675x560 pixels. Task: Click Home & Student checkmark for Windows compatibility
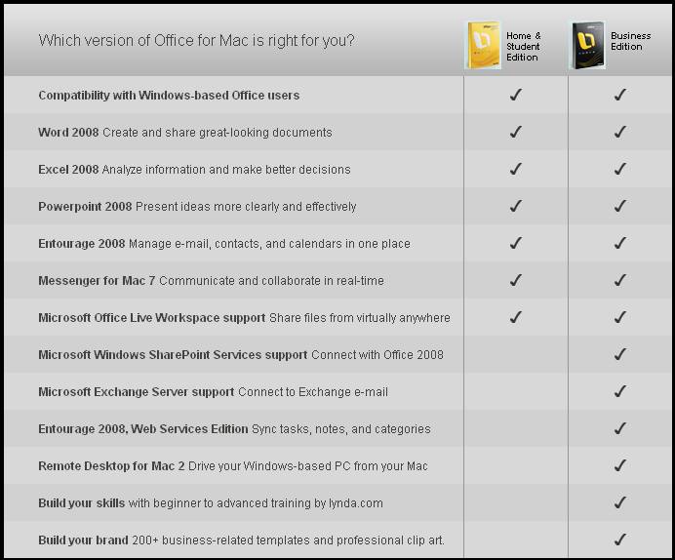coord(516,95)
